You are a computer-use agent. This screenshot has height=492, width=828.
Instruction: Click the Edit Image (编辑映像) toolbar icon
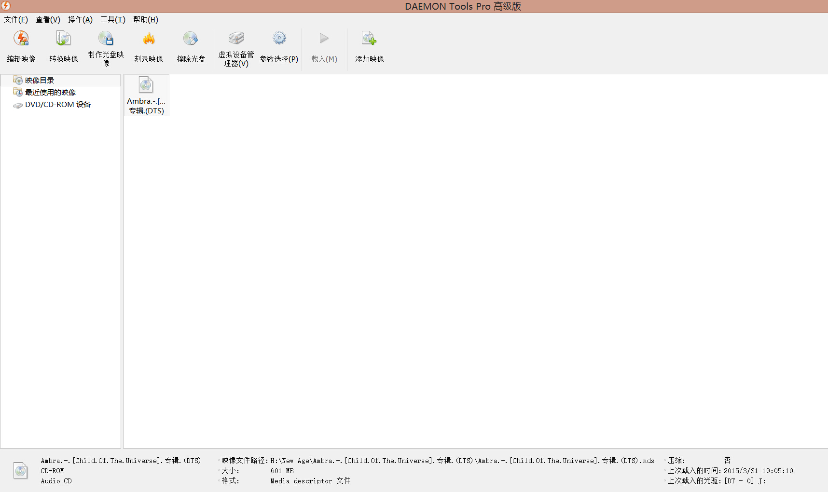(x=21, y=39)
